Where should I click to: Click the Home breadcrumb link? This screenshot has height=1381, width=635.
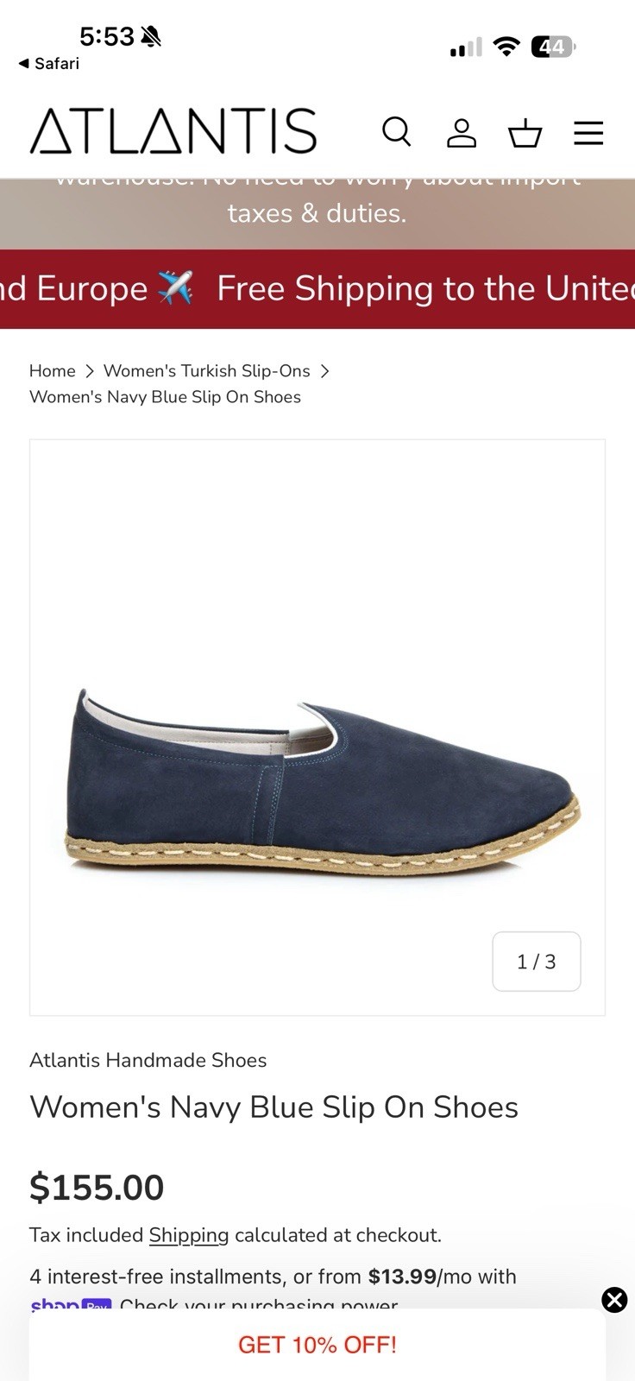[x=53, y=370]
